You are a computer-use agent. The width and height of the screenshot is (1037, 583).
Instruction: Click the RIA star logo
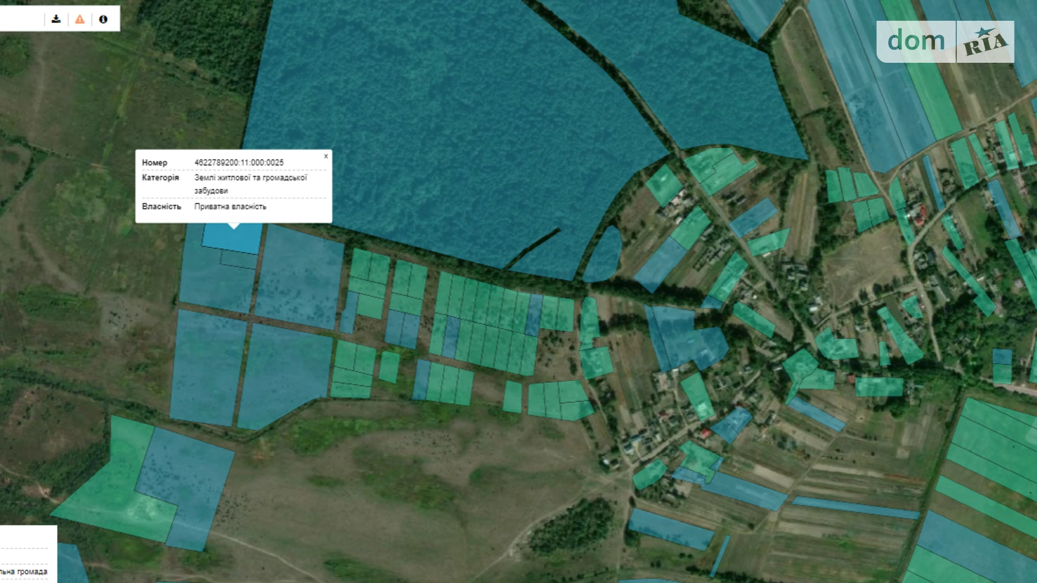985,42
